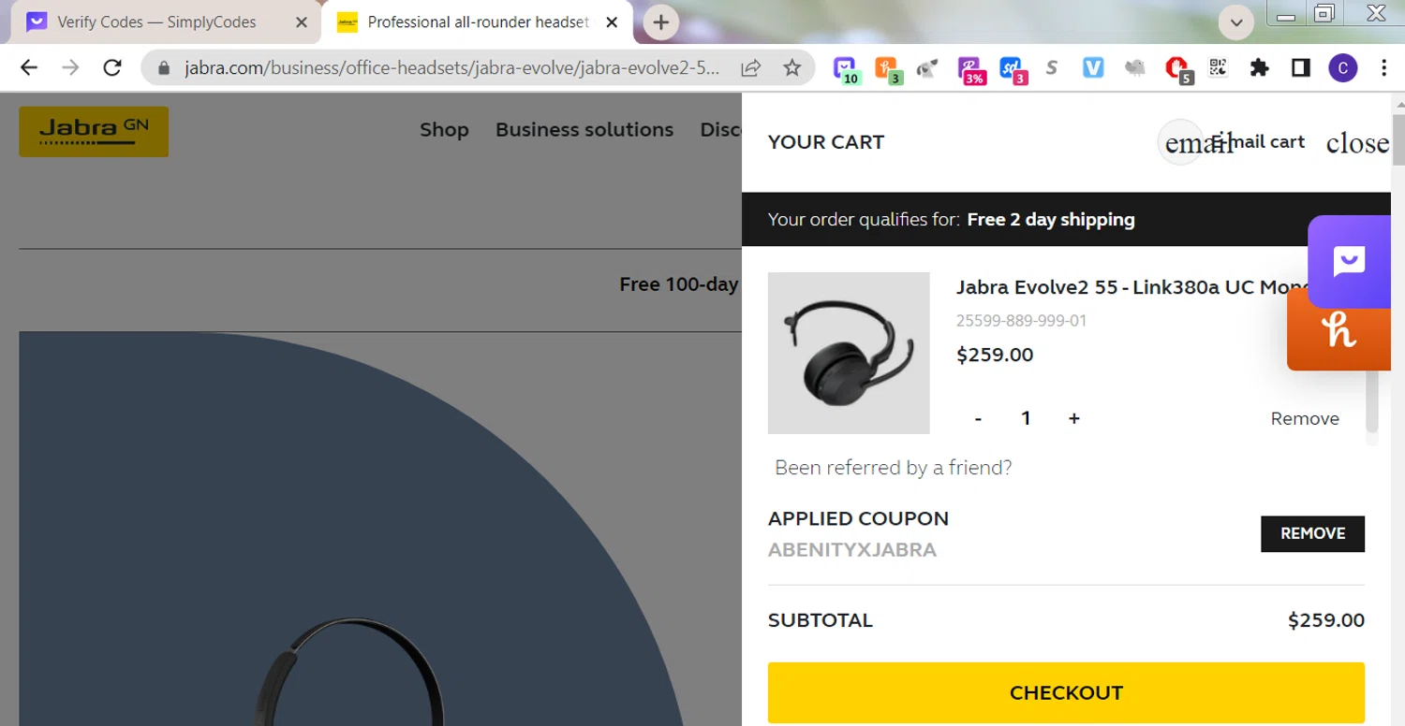
Task: Click the browser forward arrow
Action: [70, 67]
